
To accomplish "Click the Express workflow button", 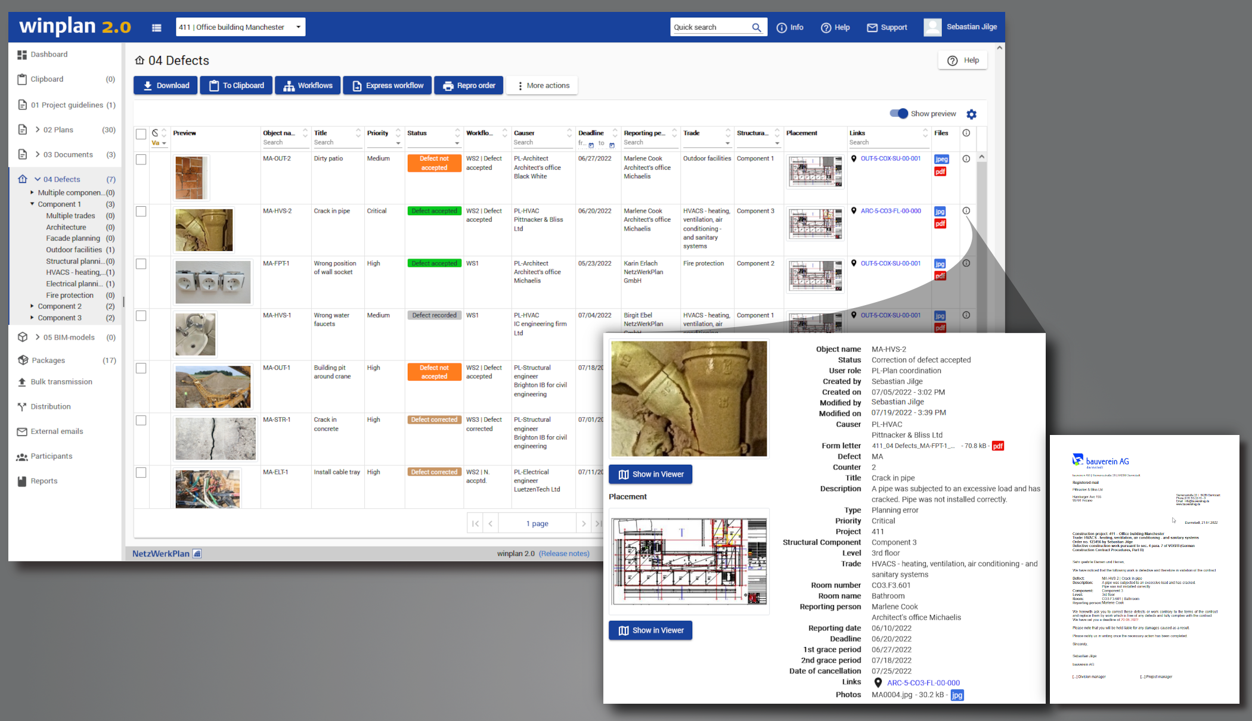I will (x=388, y=85).
